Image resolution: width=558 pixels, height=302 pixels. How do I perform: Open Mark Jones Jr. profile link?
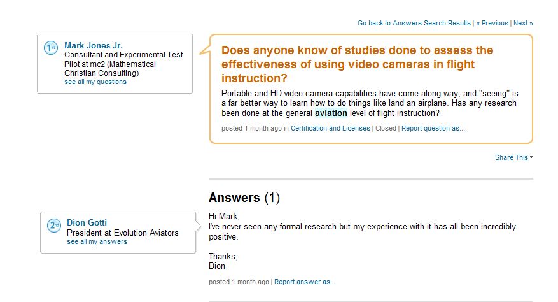(x=94, y=45)
